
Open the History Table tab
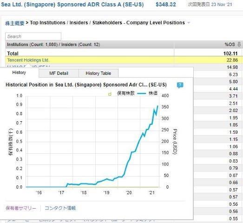pyautogui.click(x=99, y=73)
